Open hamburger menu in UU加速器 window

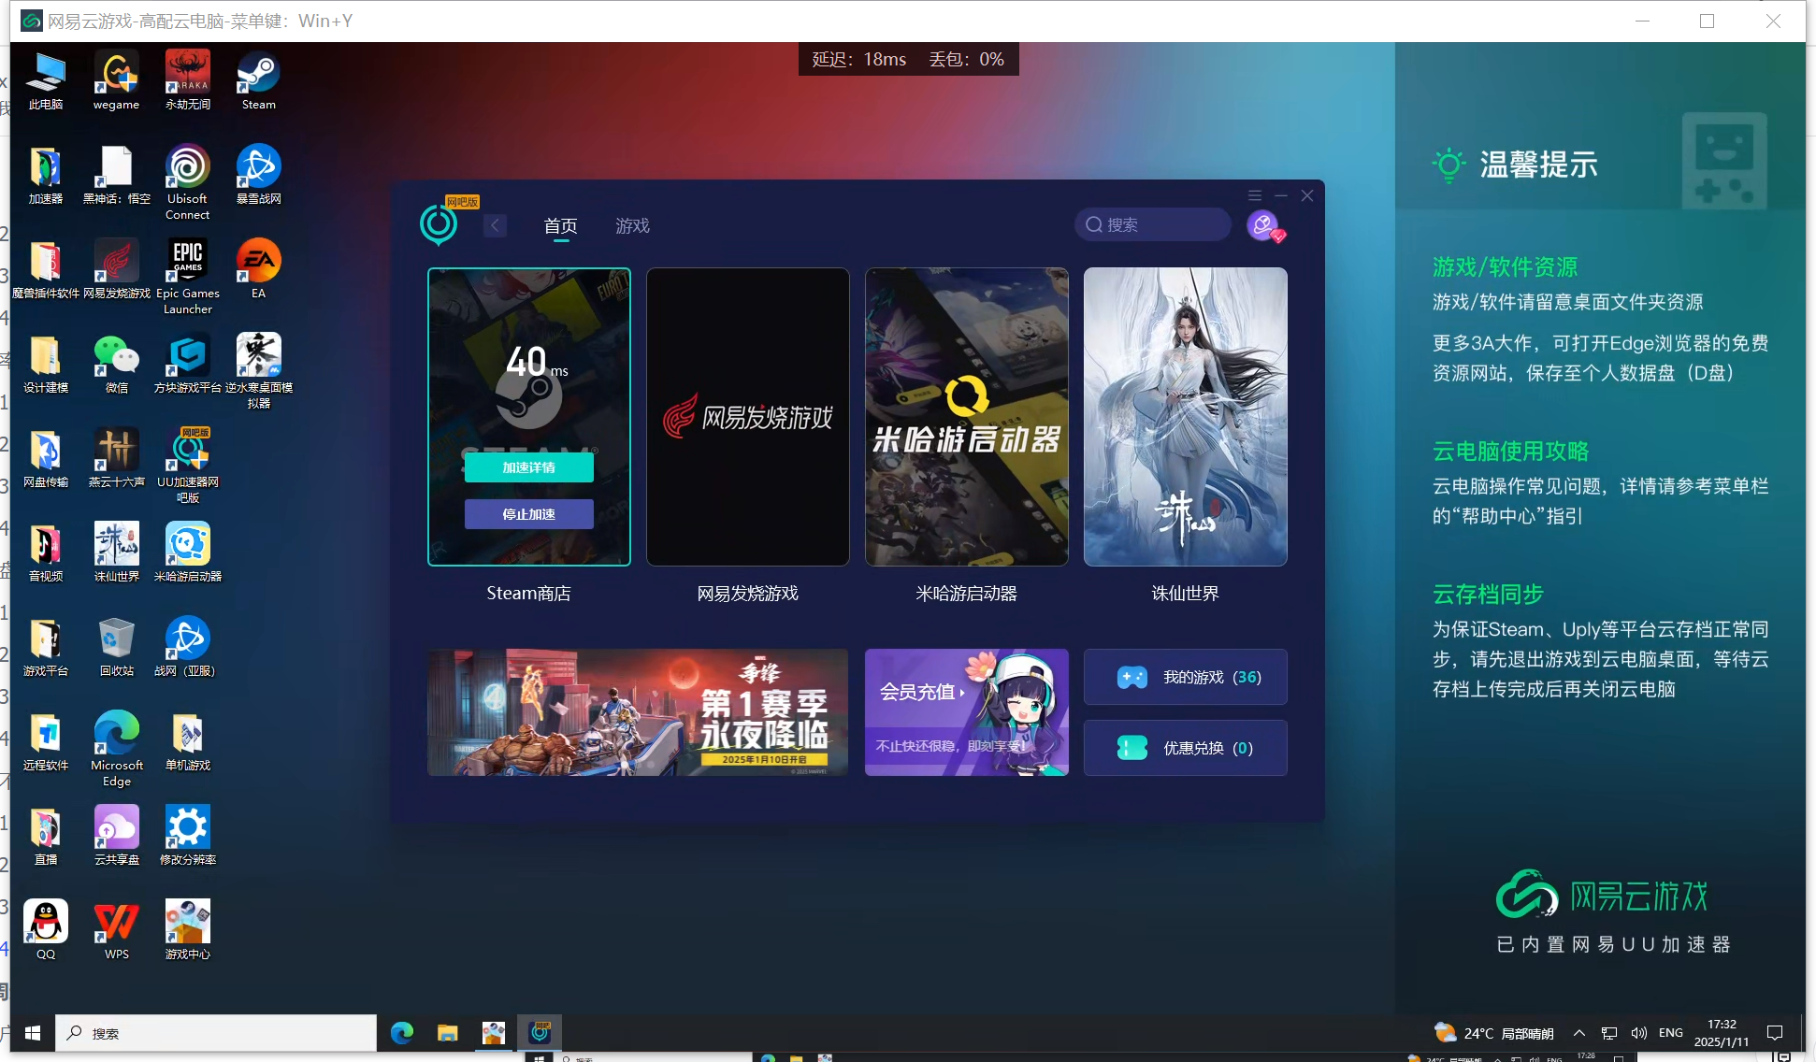point(1255,195)
